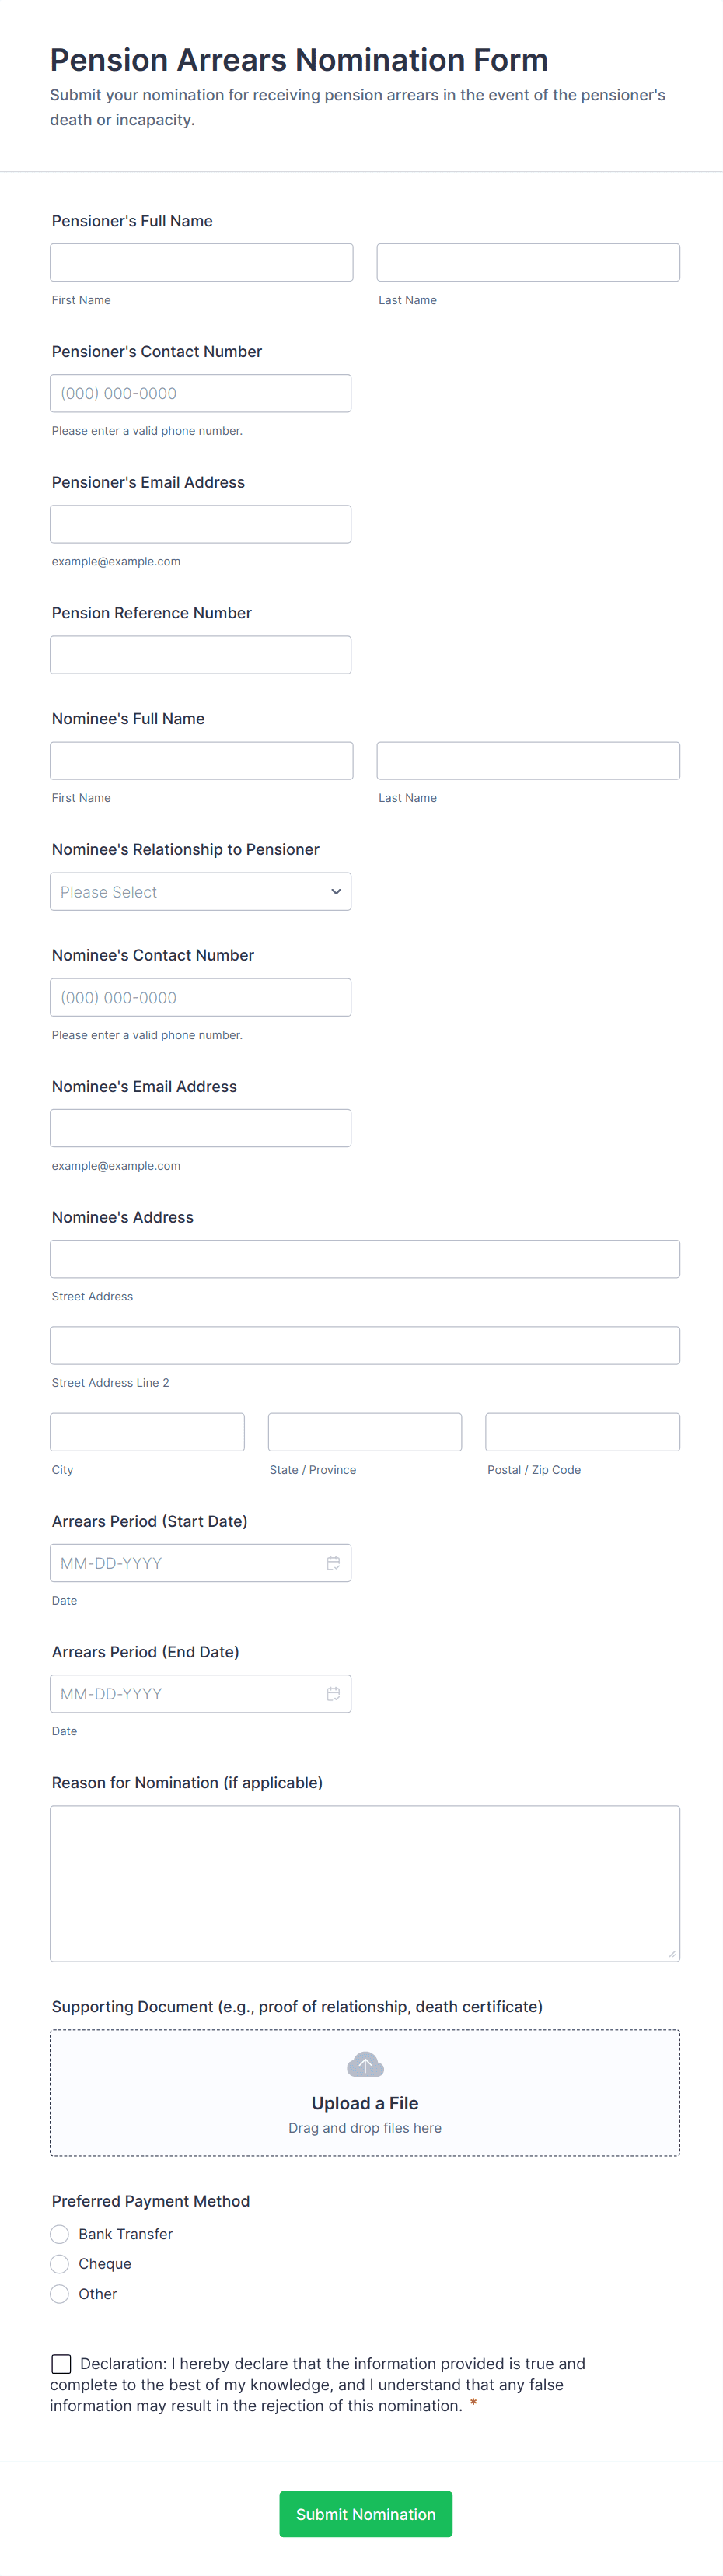Click the textarea resize handle corner
Image resolution: width=723 pixels, height=2576 pixels.
click(x=672, y=1953)
